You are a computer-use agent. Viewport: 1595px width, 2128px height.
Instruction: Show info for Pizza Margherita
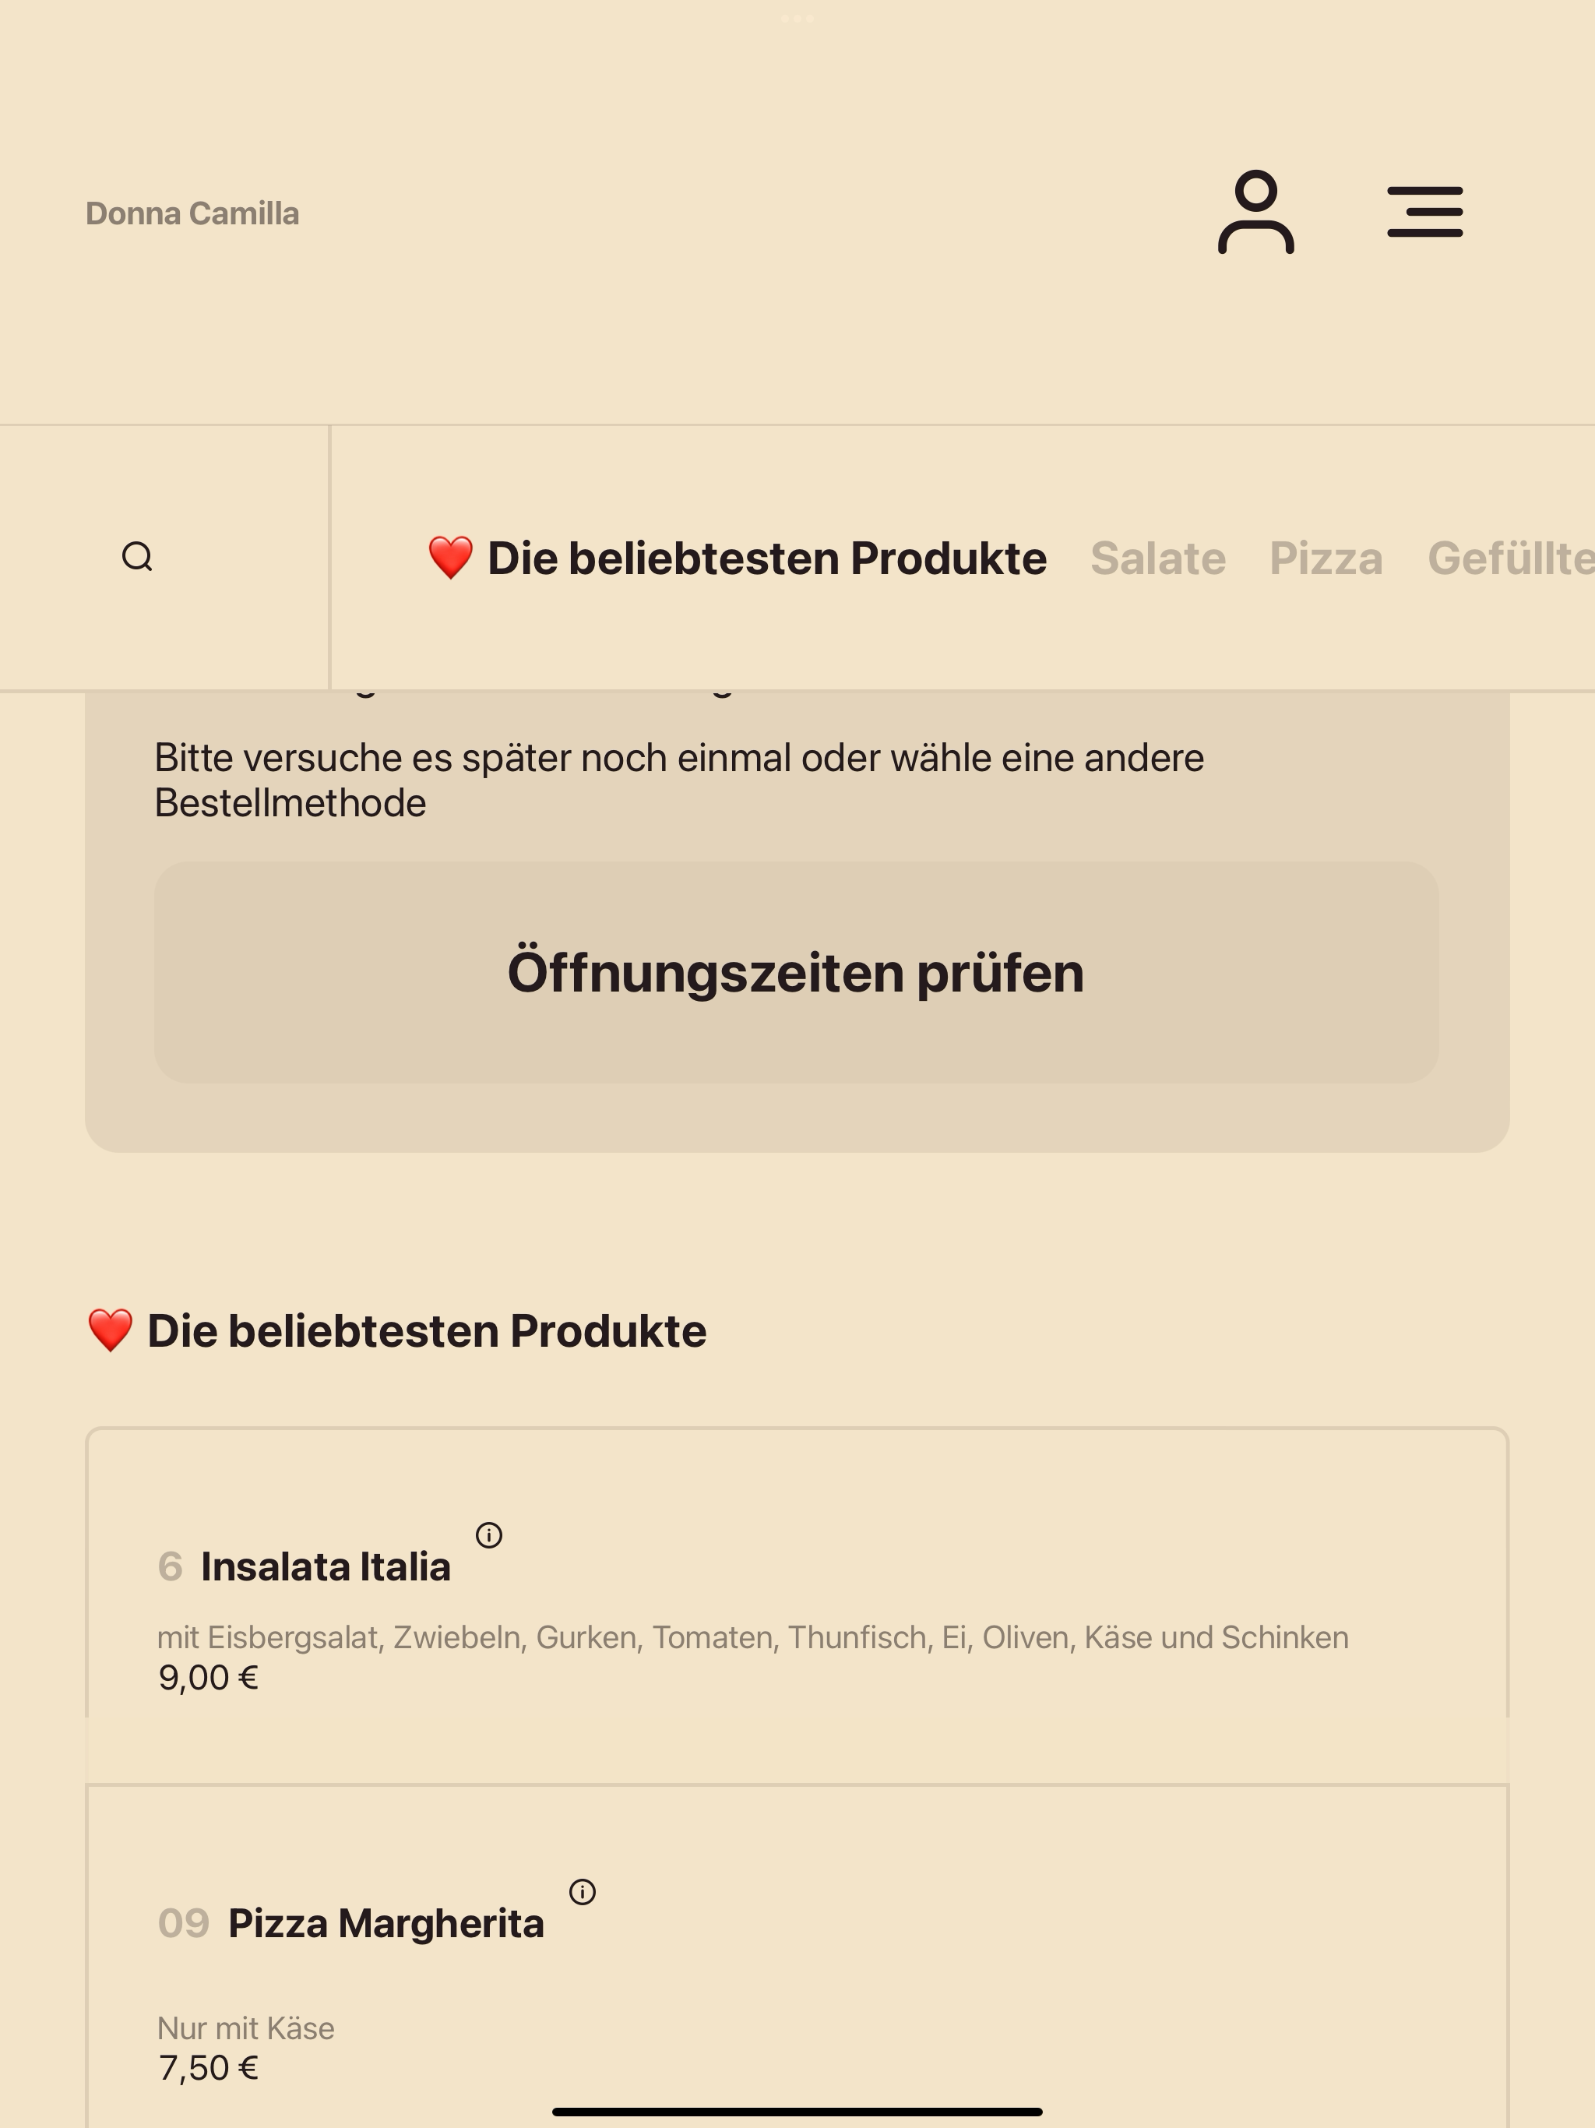point(582,1892)
